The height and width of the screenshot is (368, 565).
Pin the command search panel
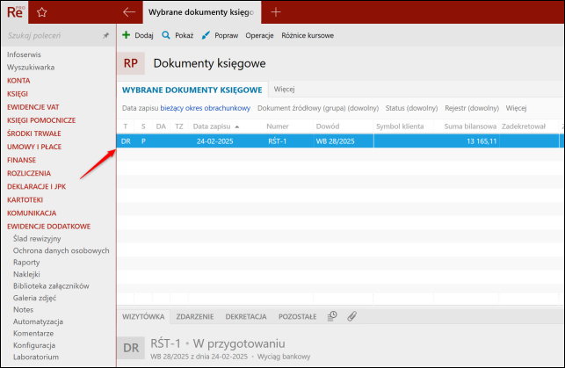[x=105, y=35]
